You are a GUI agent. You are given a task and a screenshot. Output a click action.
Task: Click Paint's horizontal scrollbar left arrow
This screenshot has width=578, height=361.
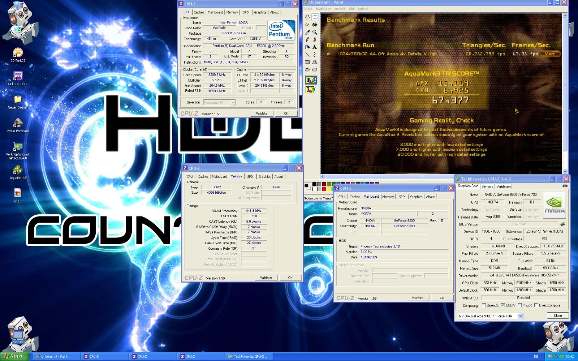[x=323, y=177]
